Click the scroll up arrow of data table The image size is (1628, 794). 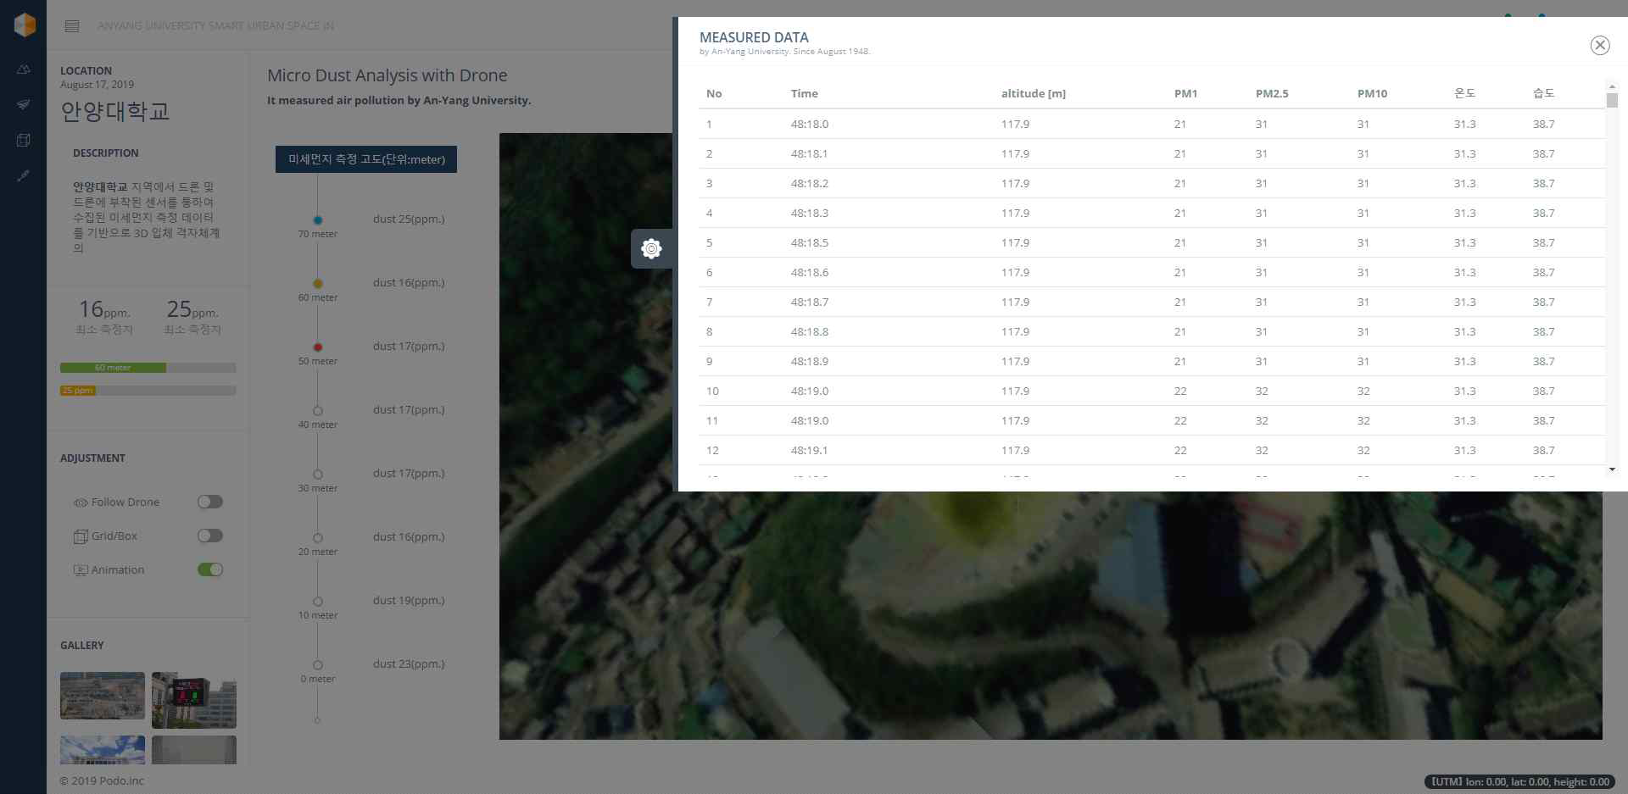coord(1612,86)
